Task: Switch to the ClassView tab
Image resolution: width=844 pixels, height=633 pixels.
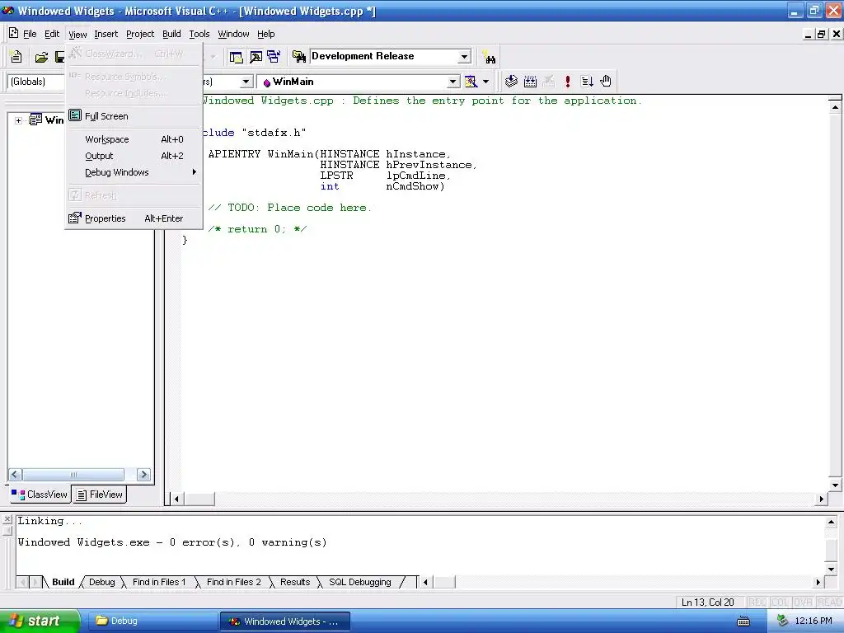Action: (x=40, y=495)
